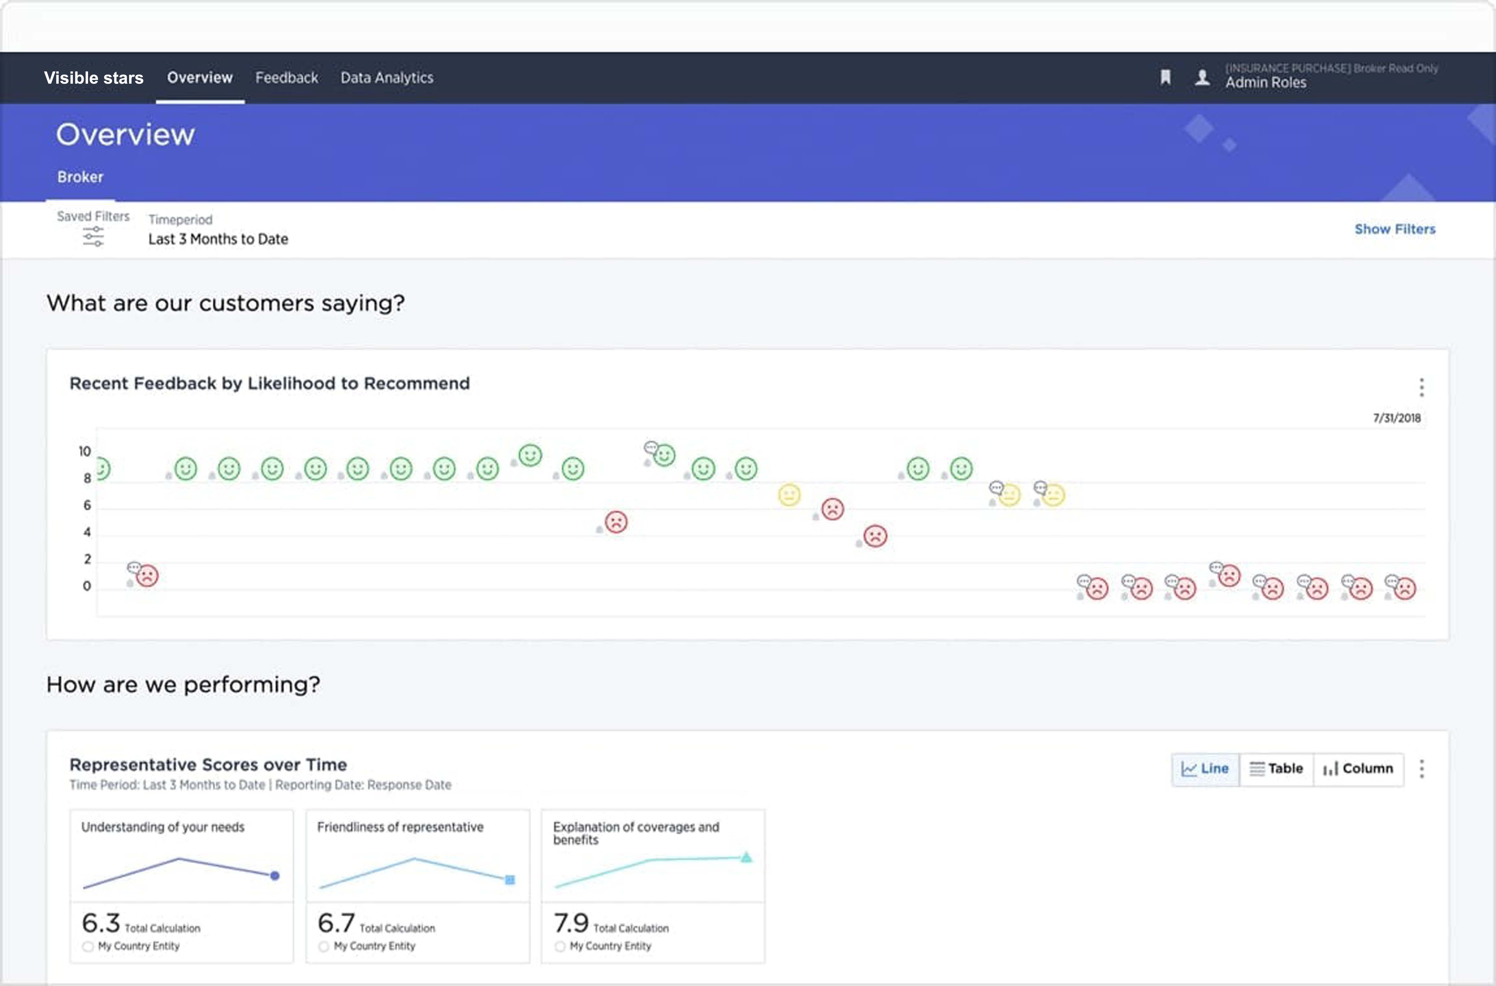Image resolution: width=1496 pixels, height=986 pixels.
Task: Click the yellow neutral face at score 7
Action: click(x=789, y=495)
